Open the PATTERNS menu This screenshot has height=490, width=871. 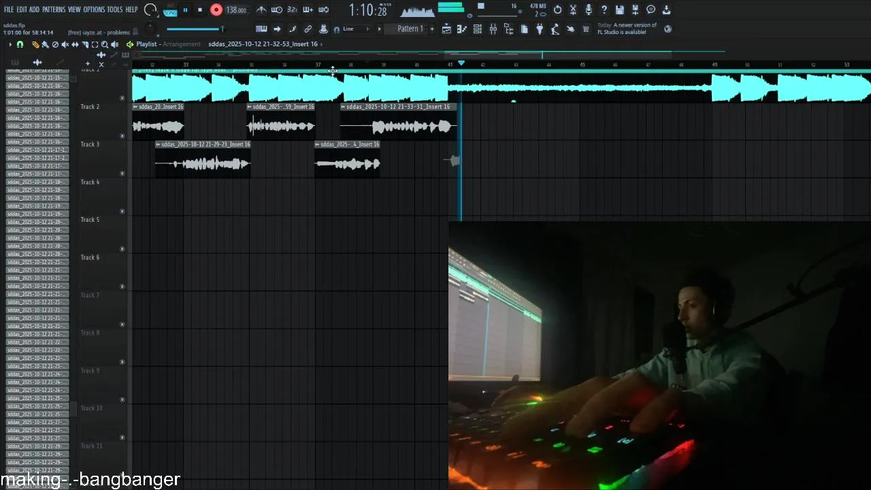click(x=54, y=10)
